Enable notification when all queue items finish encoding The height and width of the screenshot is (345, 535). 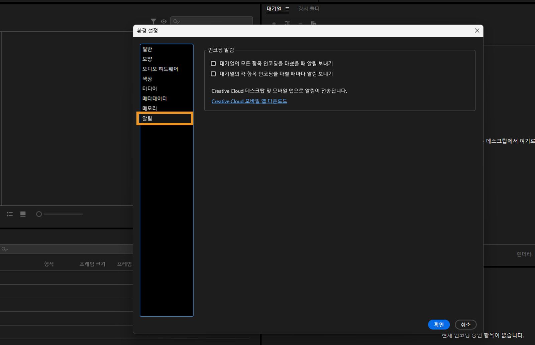tap(213, 63)
